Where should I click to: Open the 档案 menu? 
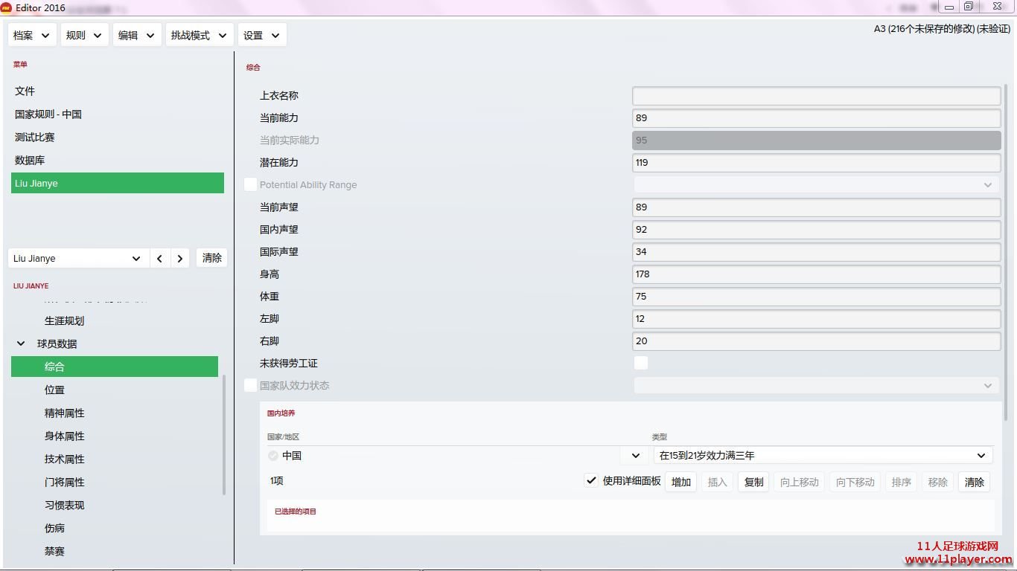[32, 35]
